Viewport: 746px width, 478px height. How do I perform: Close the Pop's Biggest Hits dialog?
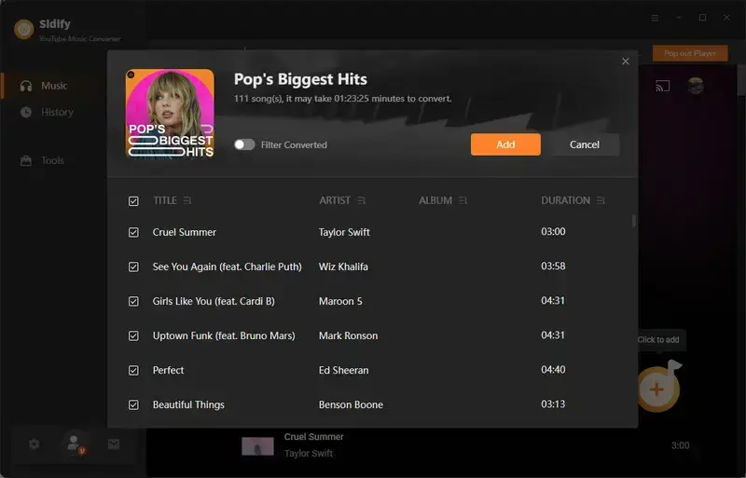click(x=625, y=61)
